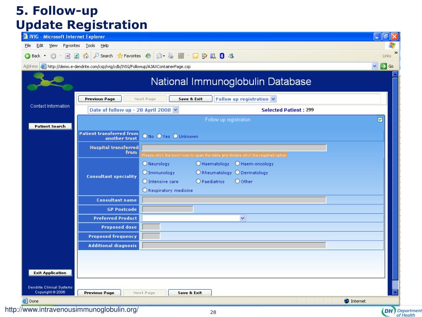The width and height of the screenshot is (422, 317).
Task: Open the Help menu
Action: point(104,45)
